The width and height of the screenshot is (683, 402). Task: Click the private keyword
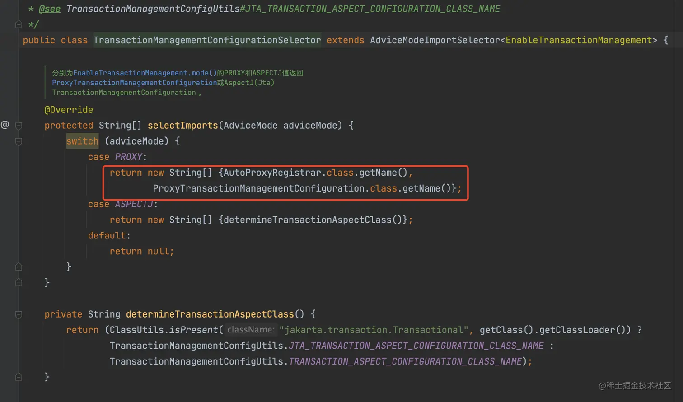coord(63,314)
